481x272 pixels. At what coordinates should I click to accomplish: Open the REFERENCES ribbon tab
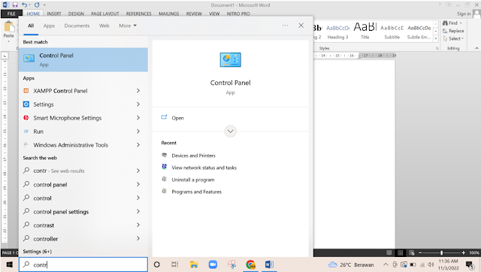tap(138, 14)
